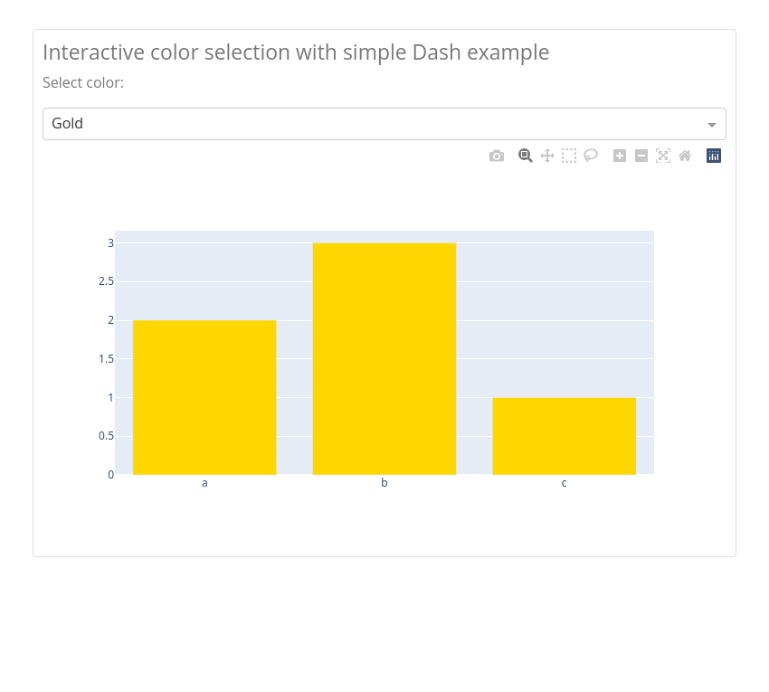769x692 pixels.
Task: Choose the Box Select tool
Action: tap(569, 156)
